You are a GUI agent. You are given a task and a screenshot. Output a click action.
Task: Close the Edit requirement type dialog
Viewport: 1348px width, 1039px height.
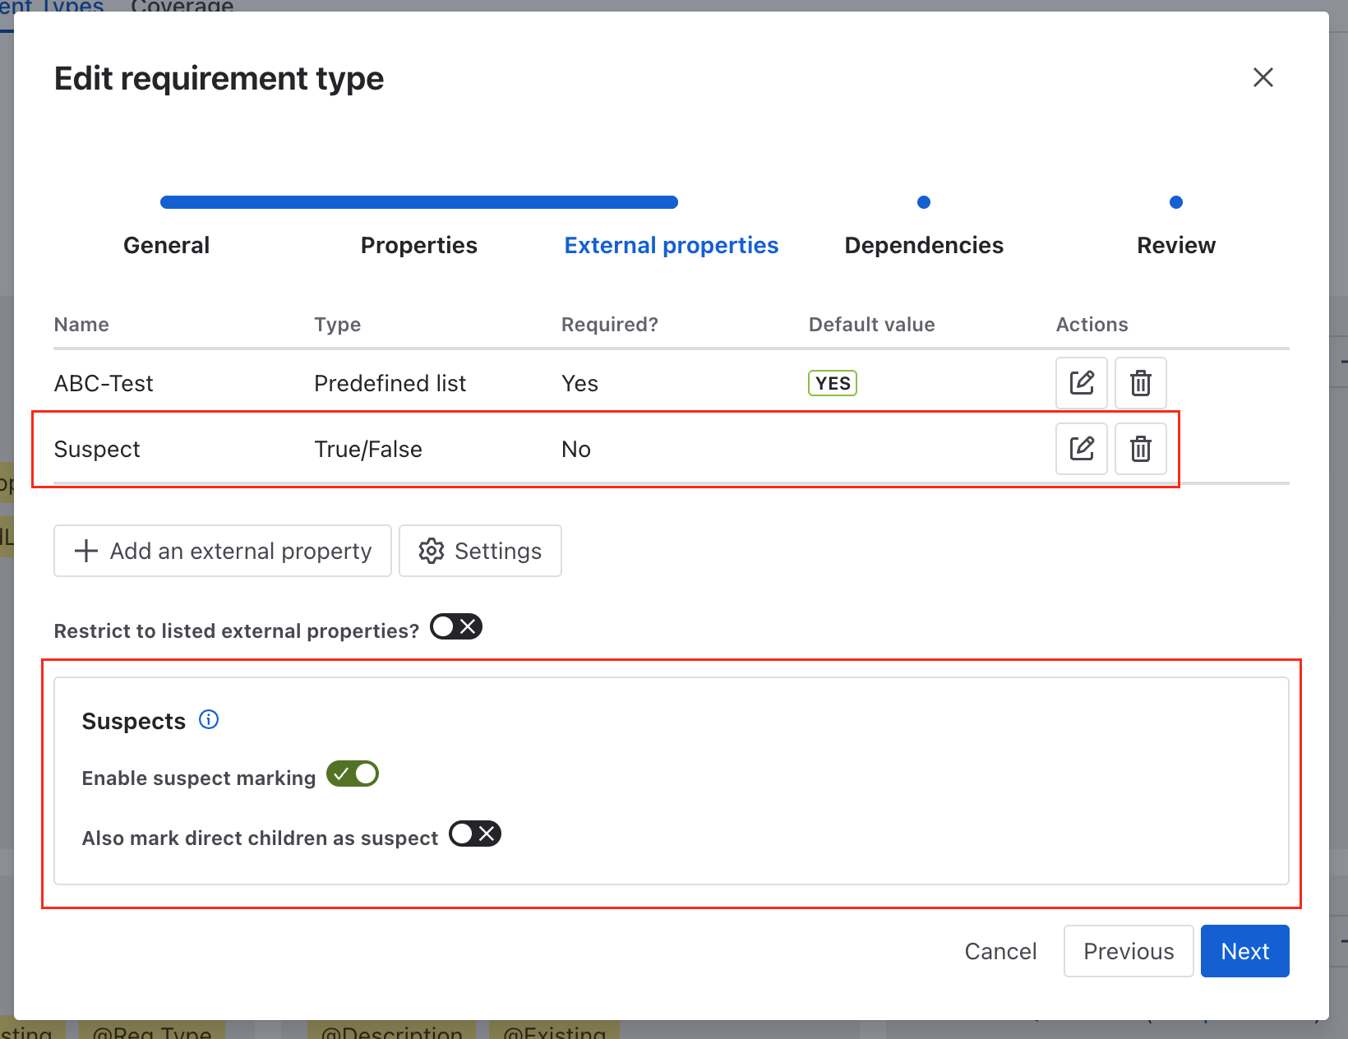[1263, 77]
